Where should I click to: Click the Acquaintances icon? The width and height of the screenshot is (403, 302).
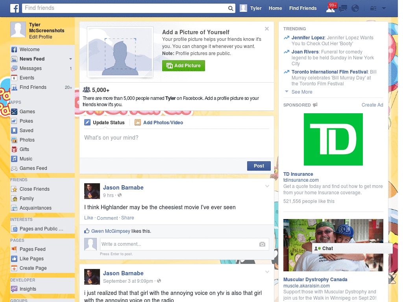pos(14,208)
